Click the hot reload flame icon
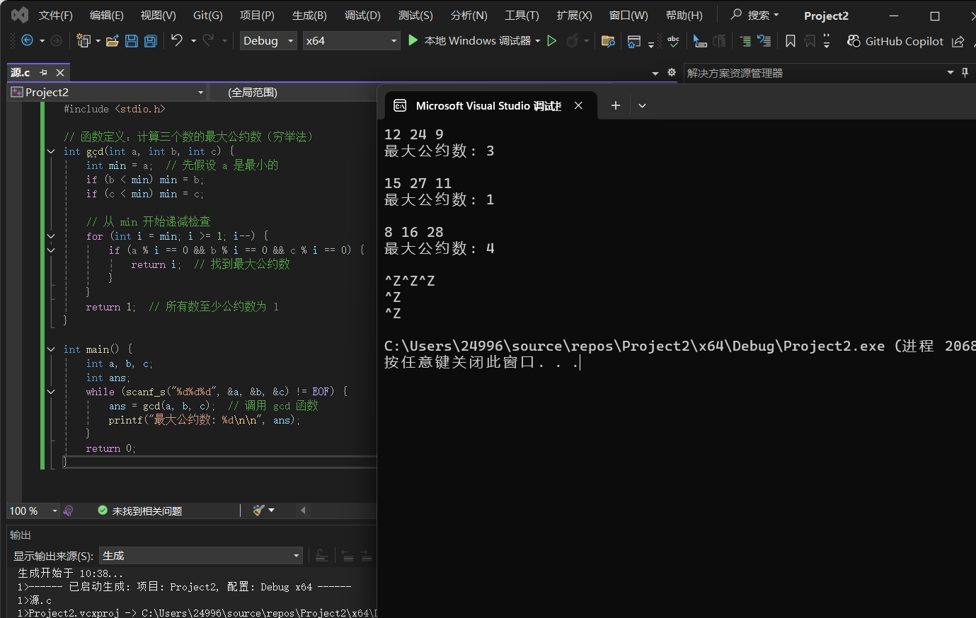This screenshot has width=976, height=618. pyautogui.click(x=573, y=41)
